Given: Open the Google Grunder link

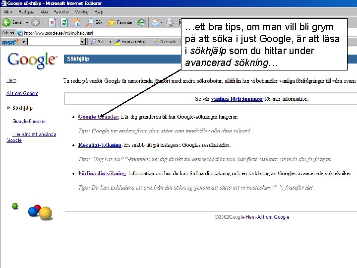Looking at the screenshot, I should (x=98, y=117).
